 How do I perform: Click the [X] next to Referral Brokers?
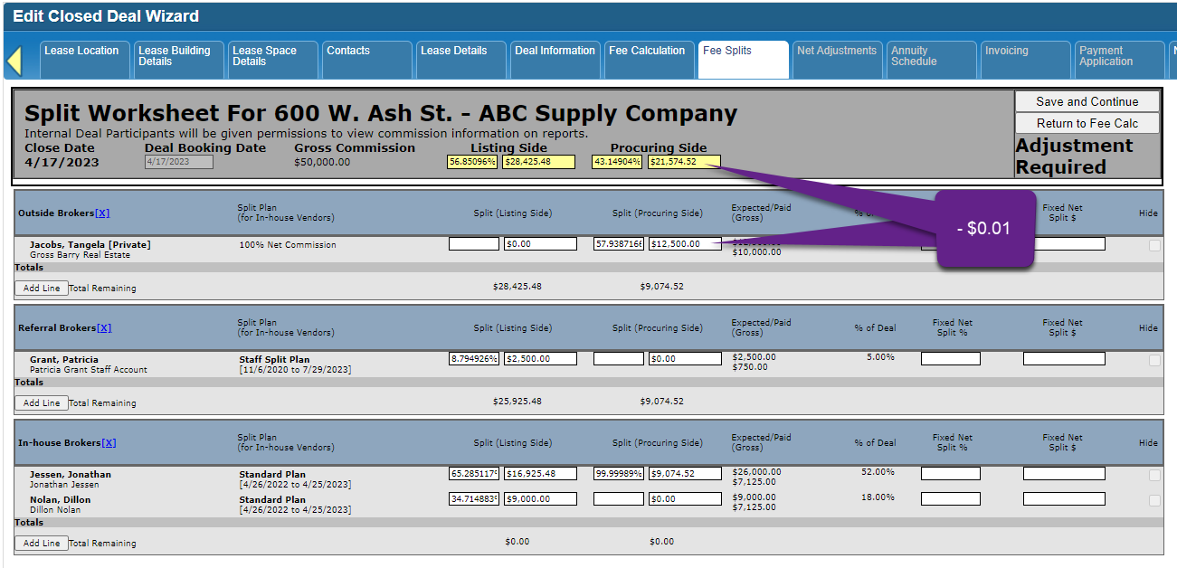coord(104,328)
